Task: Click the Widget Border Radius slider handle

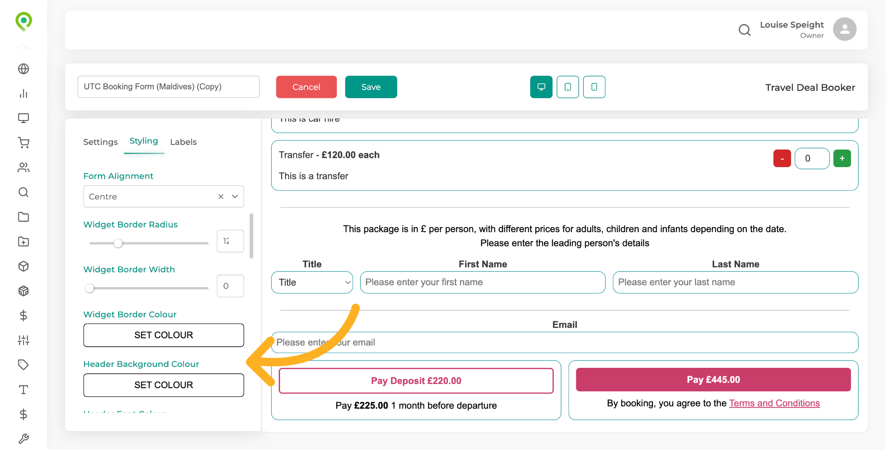Action: coord(118,243)
